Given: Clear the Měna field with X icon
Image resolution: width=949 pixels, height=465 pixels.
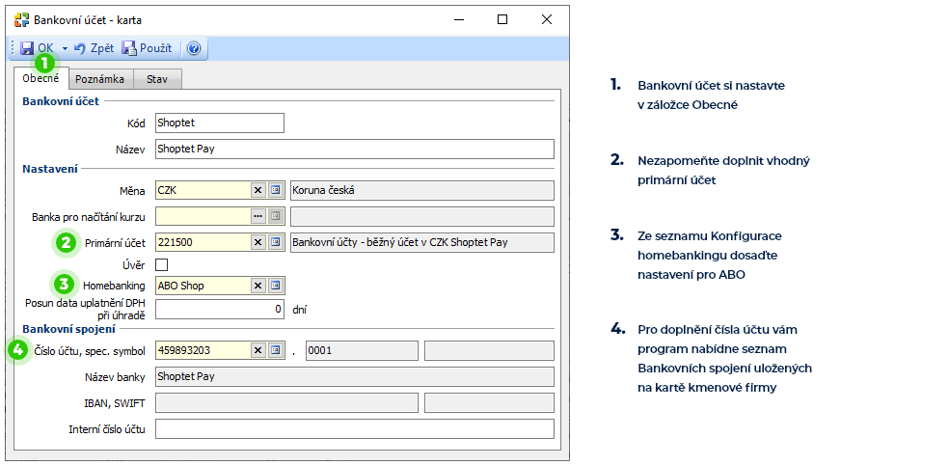Looking at the screenshot, I should click(x=258, y=190).
